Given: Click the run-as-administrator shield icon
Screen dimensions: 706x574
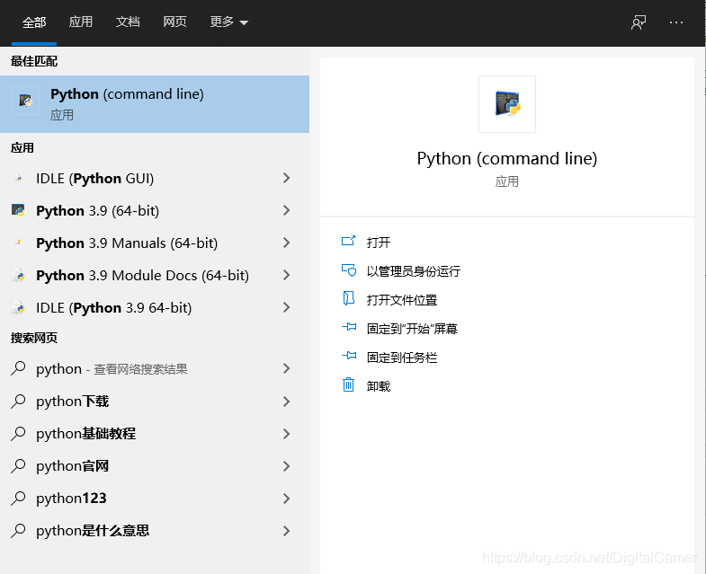Looking at the screenshot, I should 348,269.
